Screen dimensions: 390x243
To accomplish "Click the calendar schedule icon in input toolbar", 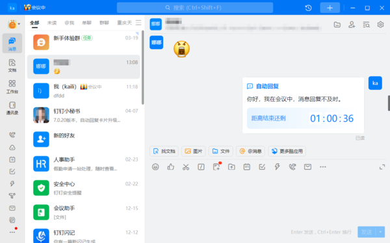I will [247, 167].
